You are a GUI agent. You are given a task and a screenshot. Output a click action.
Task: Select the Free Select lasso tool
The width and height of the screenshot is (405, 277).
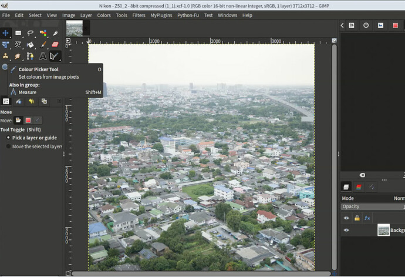tap(31, 33)
